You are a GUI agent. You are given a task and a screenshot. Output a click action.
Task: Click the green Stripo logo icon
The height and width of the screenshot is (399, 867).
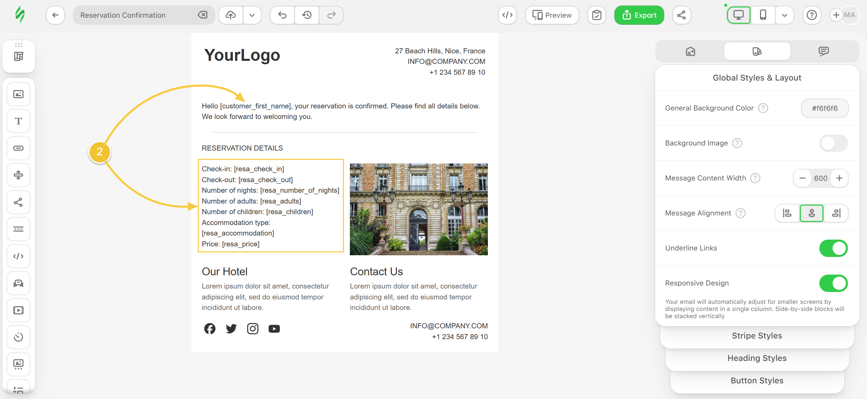[x=20, y=15]
